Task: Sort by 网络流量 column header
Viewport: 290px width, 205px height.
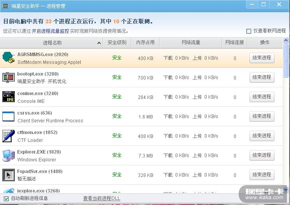Action: point(191,42)
